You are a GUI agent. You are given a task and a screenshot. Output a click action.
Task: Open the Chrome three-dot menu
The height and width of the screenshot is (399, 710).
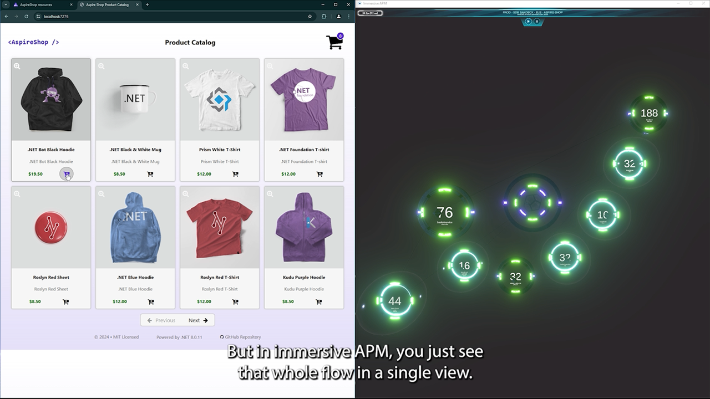348,16
